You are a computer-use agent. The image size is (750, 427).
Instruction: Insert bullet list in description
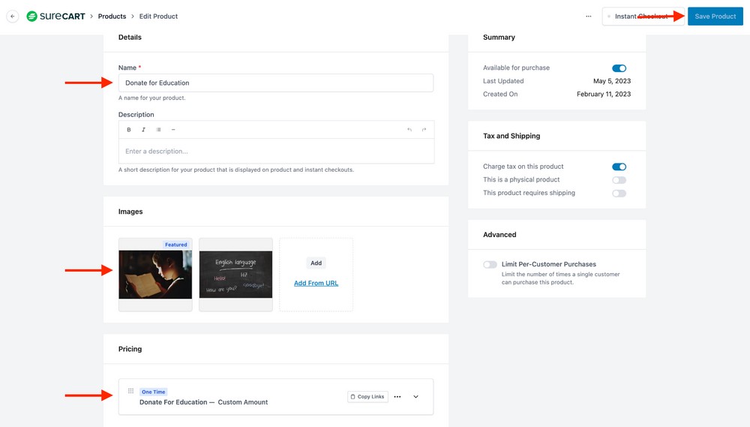pyautogui.click(x=158, y=130)
